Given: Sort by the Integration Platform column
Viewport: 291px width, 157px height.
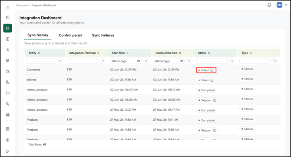Looking at the screenshot, I should [98, 53].
